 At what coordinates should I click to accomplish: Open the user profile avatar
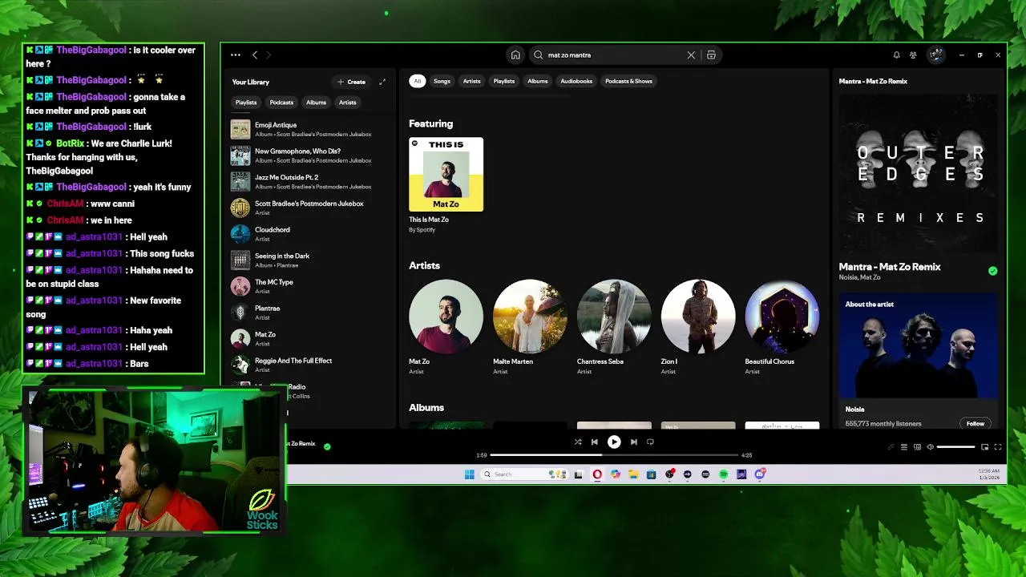click(935, 55)
